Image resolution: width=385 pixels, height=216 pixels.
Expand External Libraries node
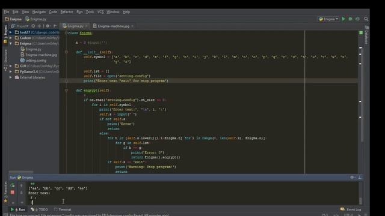pos(11,77)
